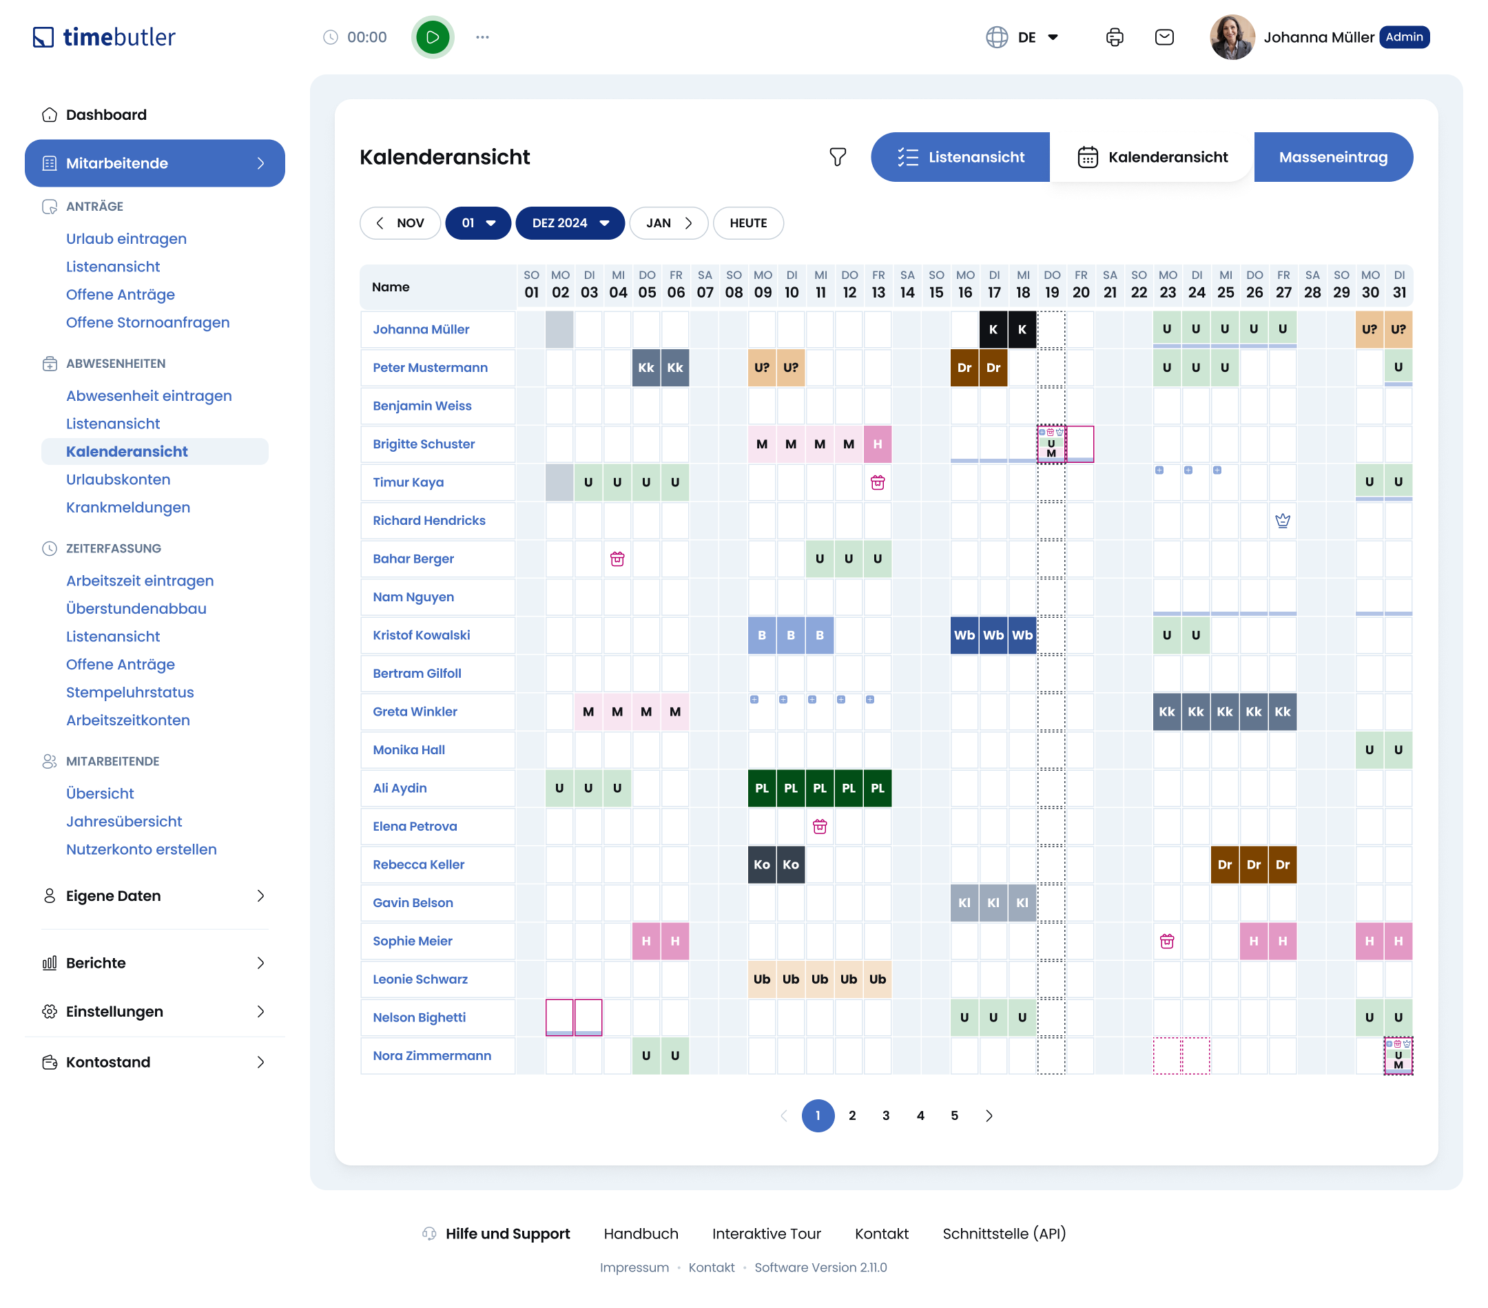Viewport: 1488px width, 1308px height.
Task: Click the HEUTE button
Action: (747, 223)
